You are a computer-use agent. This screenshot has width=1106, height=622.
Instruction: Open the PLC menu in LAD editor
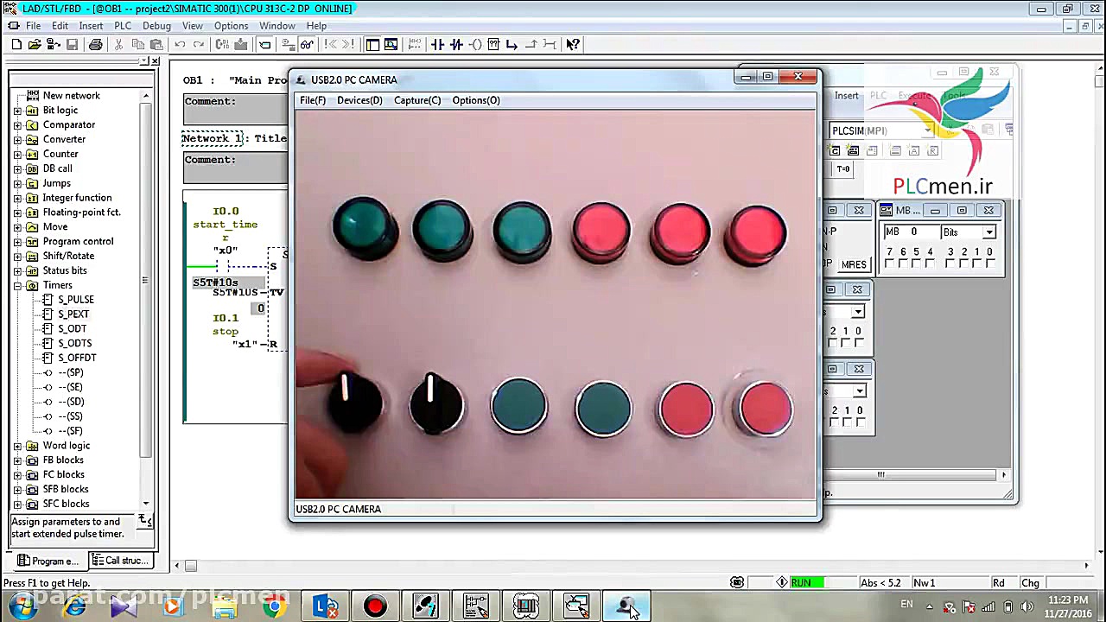pos(123,26)
